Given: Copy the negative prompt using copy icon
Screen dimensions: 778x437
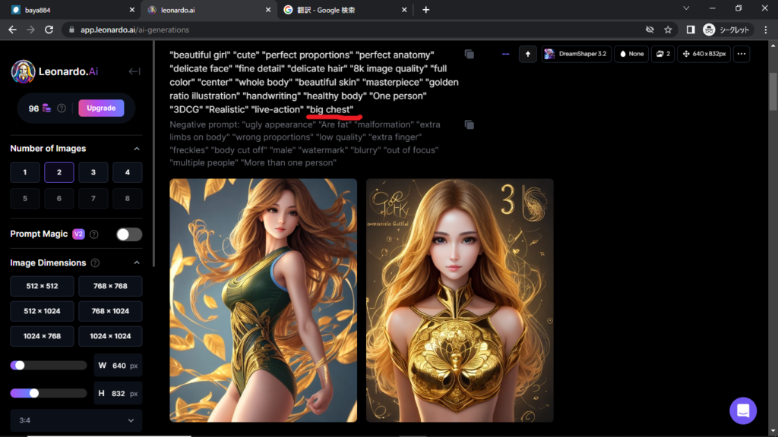Looking at the screenshot, I should click(469, 124).
